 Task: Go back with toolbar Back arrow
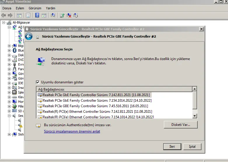coord(3,15)
